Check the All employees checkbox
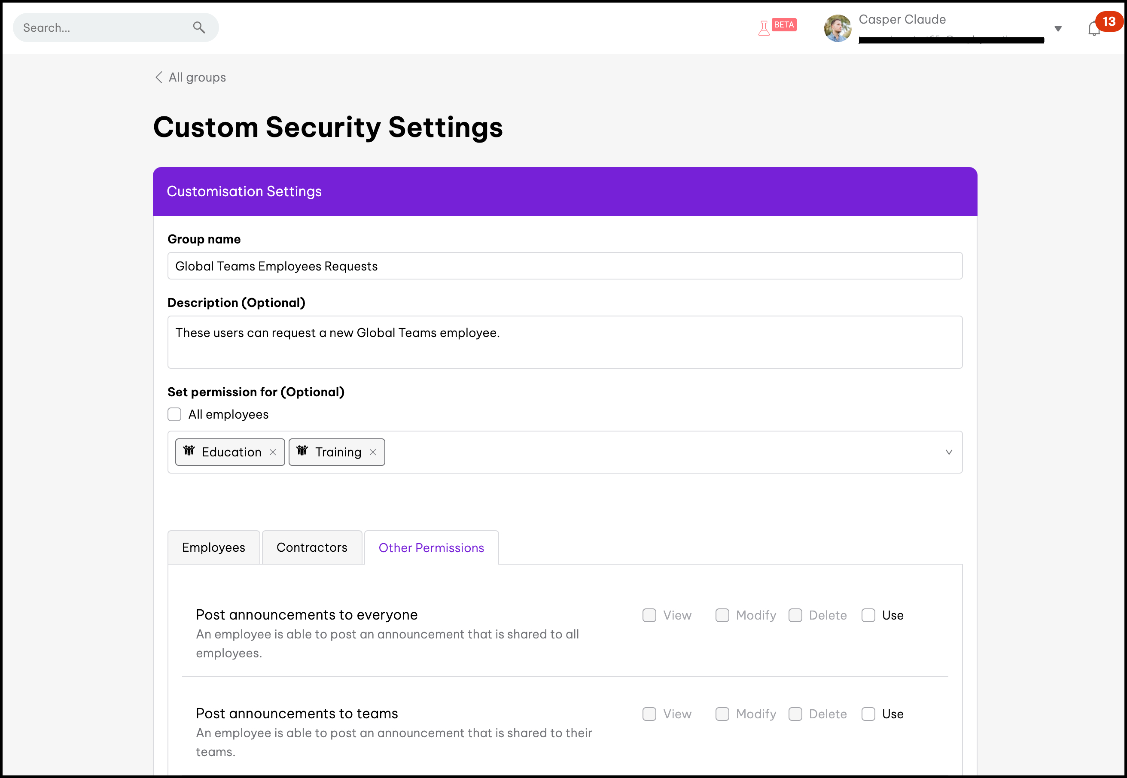 174,414
